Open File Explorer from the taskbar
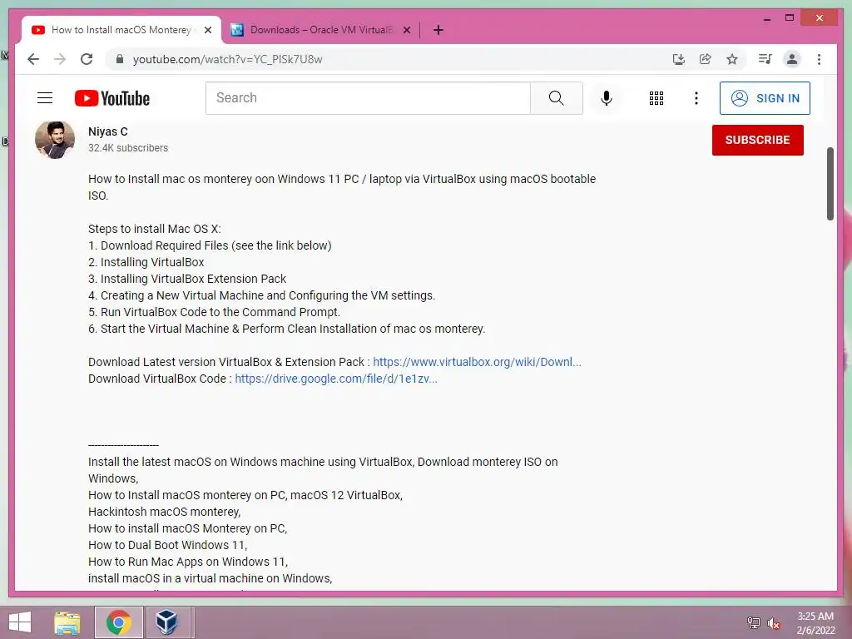Image resolution: width=852 pixels, height=639 pixels. (x=67, y=622)
